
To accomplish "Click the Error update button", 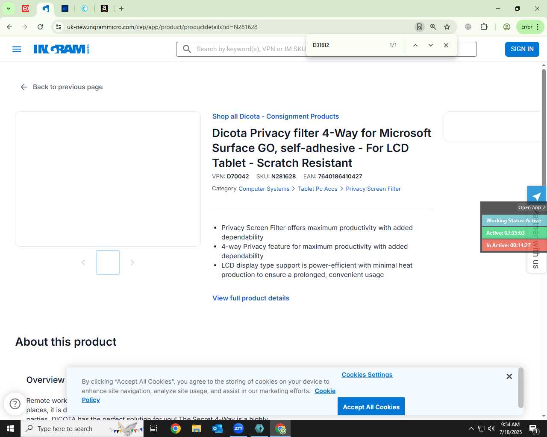I will pos(530,27).
